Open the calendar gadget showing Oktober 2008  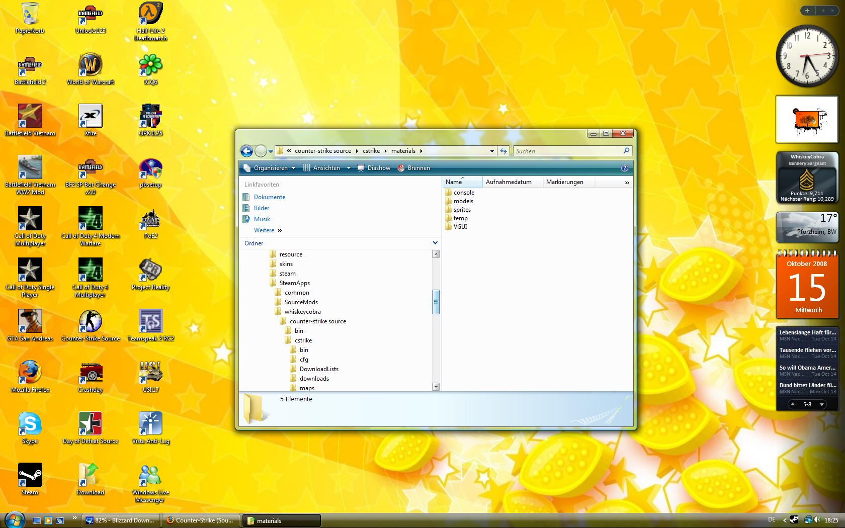point(807,285)
